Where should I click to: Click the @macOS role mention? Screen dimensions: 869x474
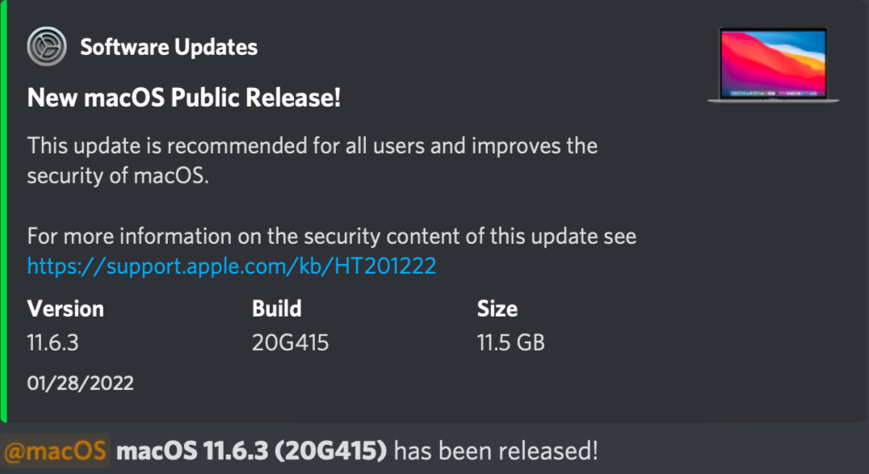click(56, 450)
